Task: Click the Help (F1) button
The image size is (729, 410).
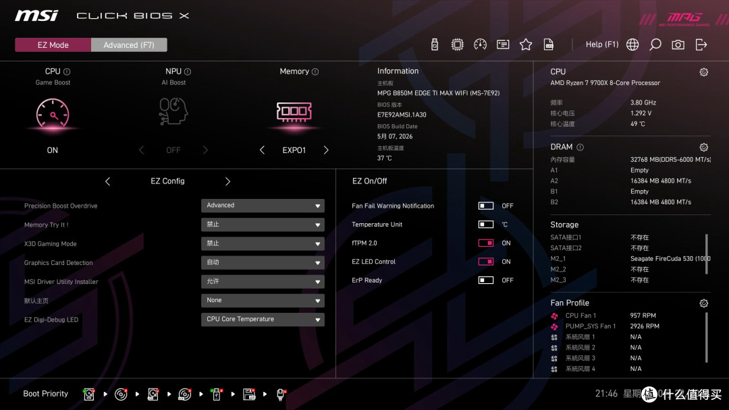Action: click(602, 45)
